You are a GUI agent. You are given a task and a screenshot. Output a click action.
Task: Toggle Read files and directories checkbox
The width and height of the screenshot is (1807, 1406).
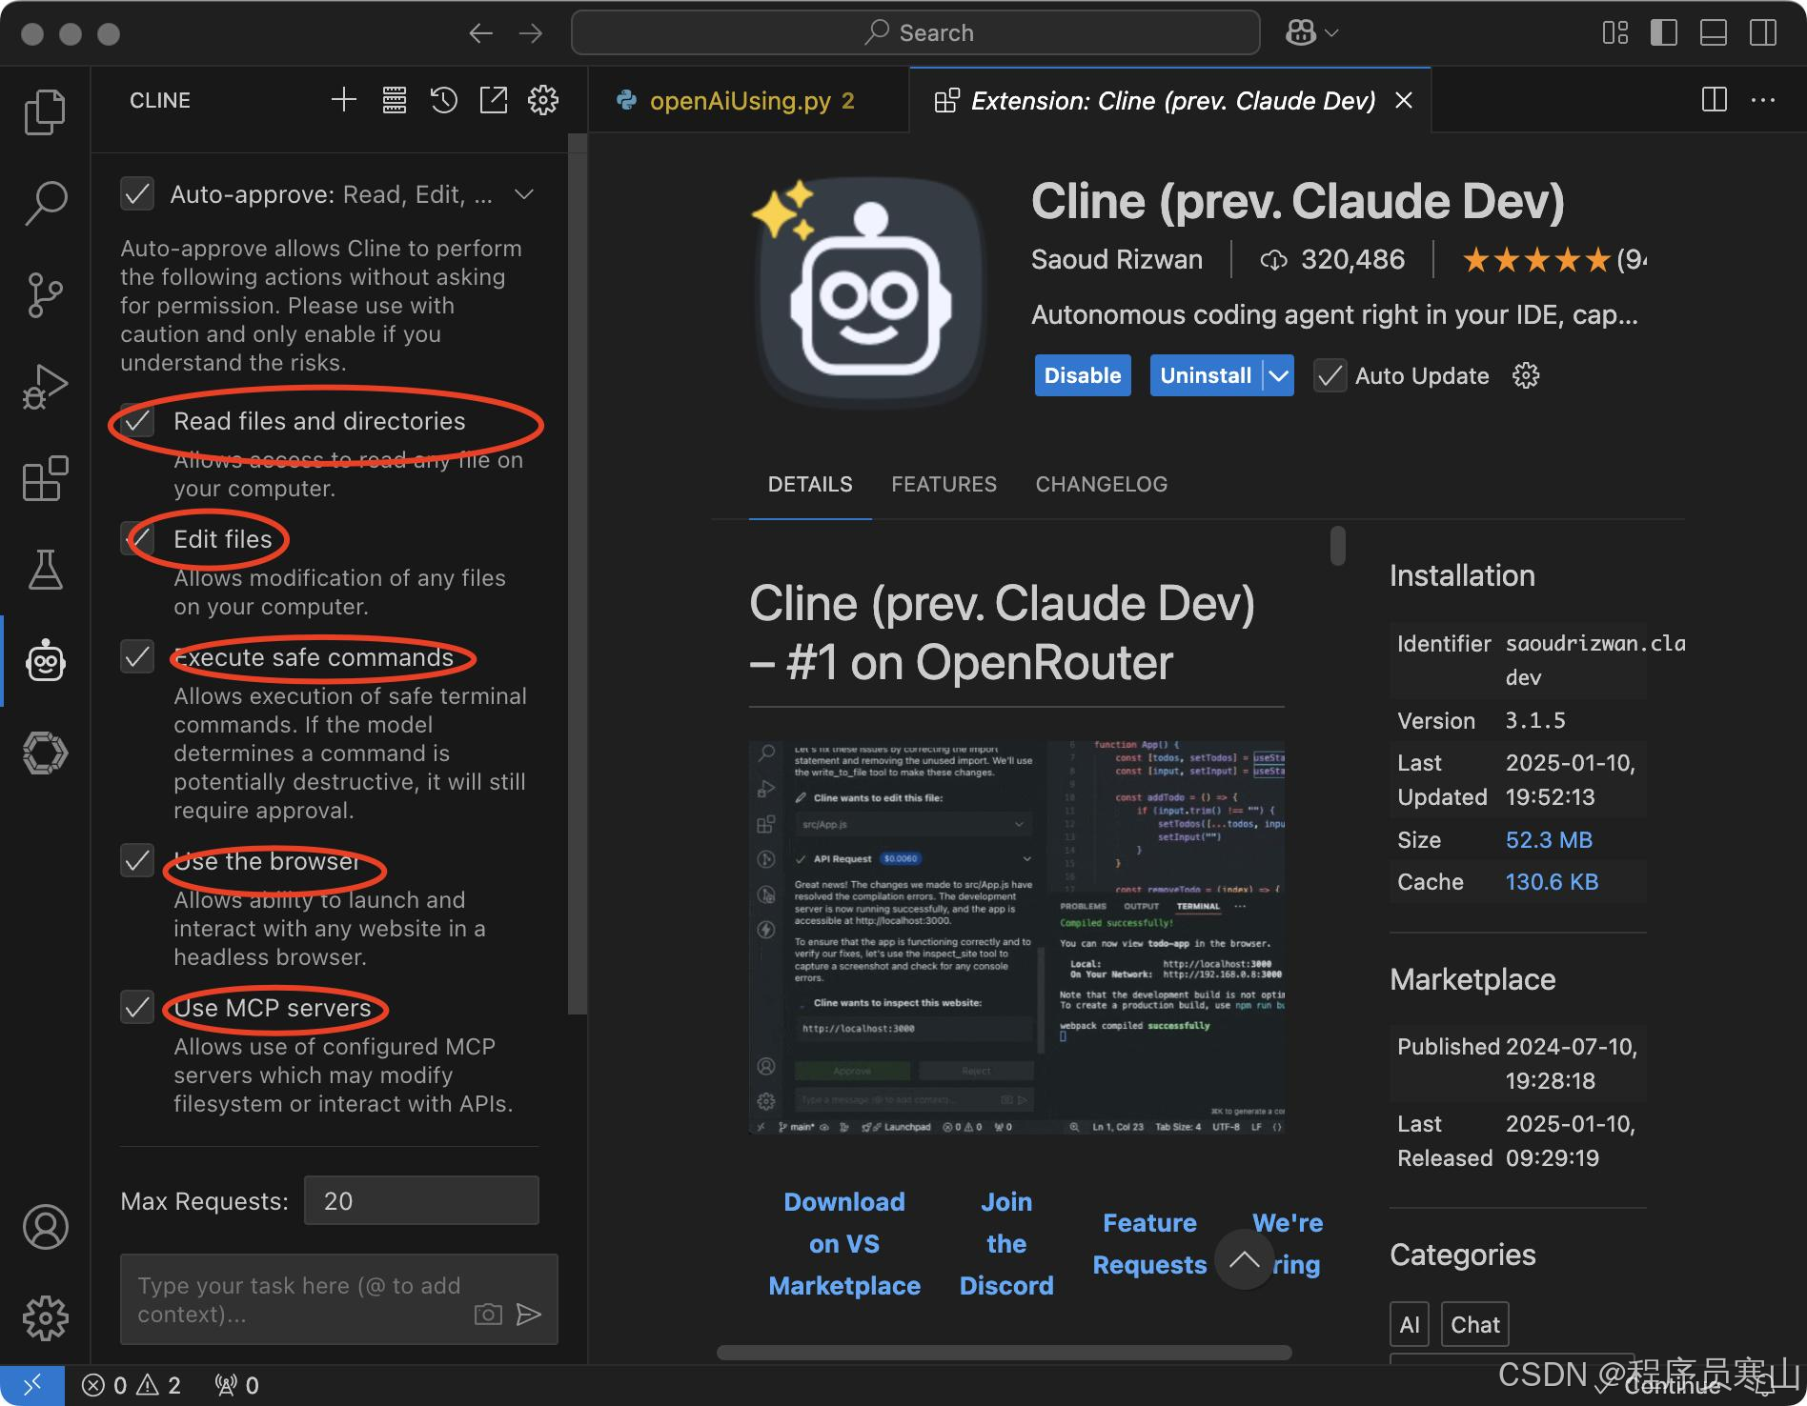137,421
